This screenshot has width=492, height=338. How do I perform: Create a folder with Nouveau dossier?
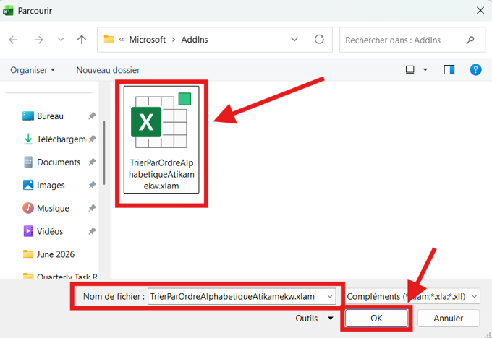point(108,70)
